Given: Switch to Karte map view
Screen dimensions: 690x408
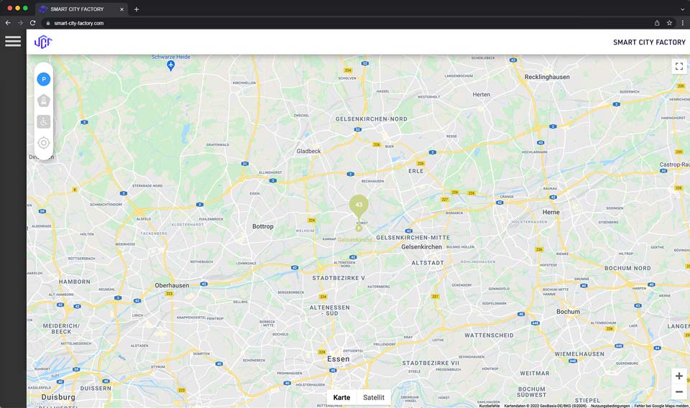Looking at the screenshot, I should pyautogui.click(x=341, y=397).
